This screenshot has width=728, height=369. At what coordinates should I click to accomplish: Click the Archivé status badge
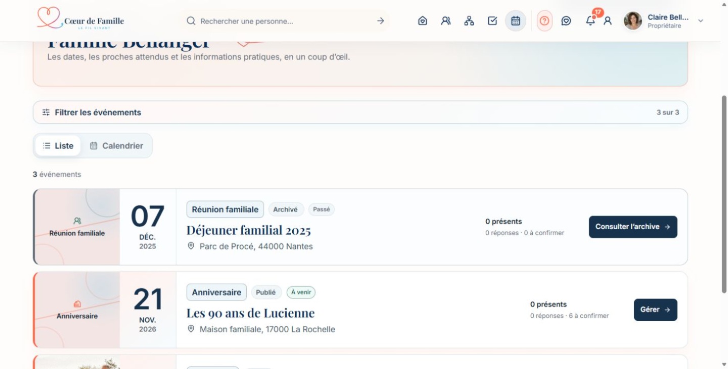coord(286,209)
